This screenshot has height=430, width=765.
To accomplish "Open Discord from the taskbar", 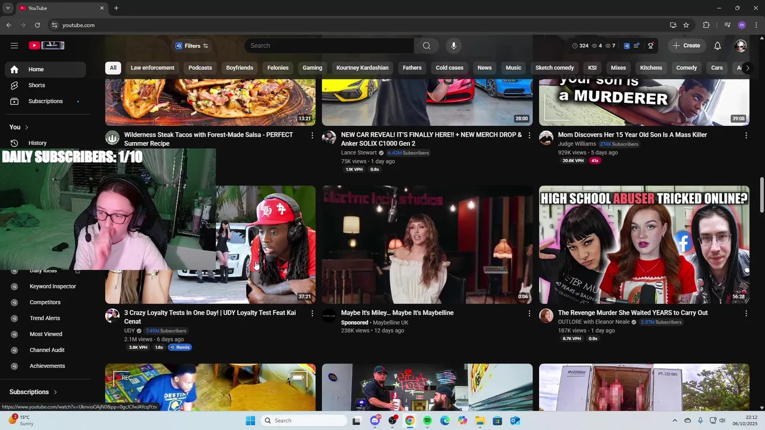I will point(375,420).
